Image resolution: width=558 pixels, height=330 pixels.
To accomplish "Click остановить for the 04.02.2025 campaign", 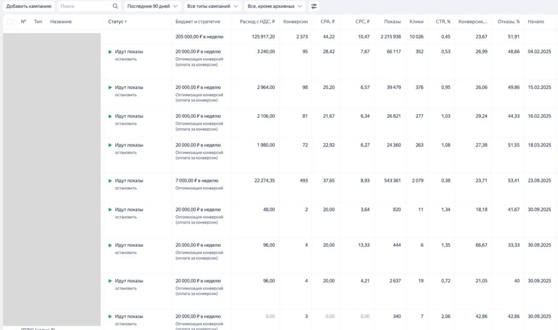I will [126, 59].
